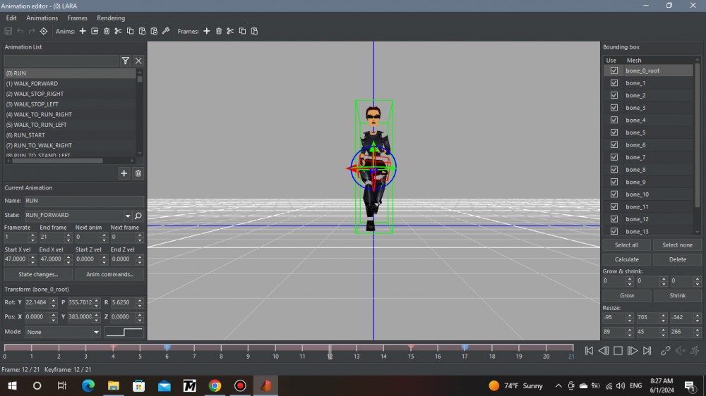Uncheck Use checkbox for bone_11
The height and width of the screenshot is (396, 706).
click(614, 206)
